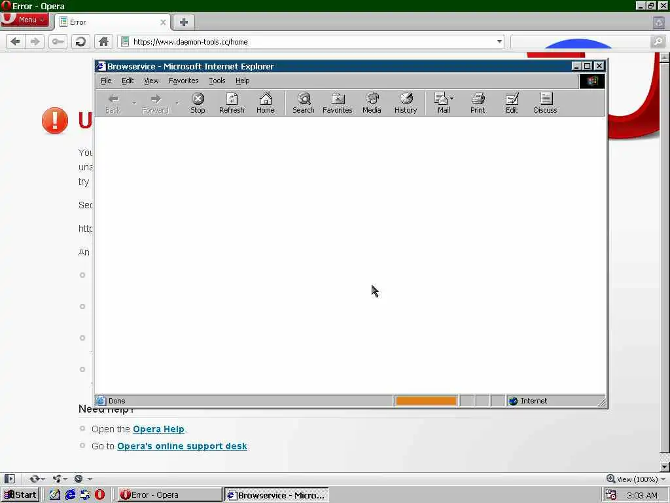Expand the Opera Link dropdown arrow

43,479
